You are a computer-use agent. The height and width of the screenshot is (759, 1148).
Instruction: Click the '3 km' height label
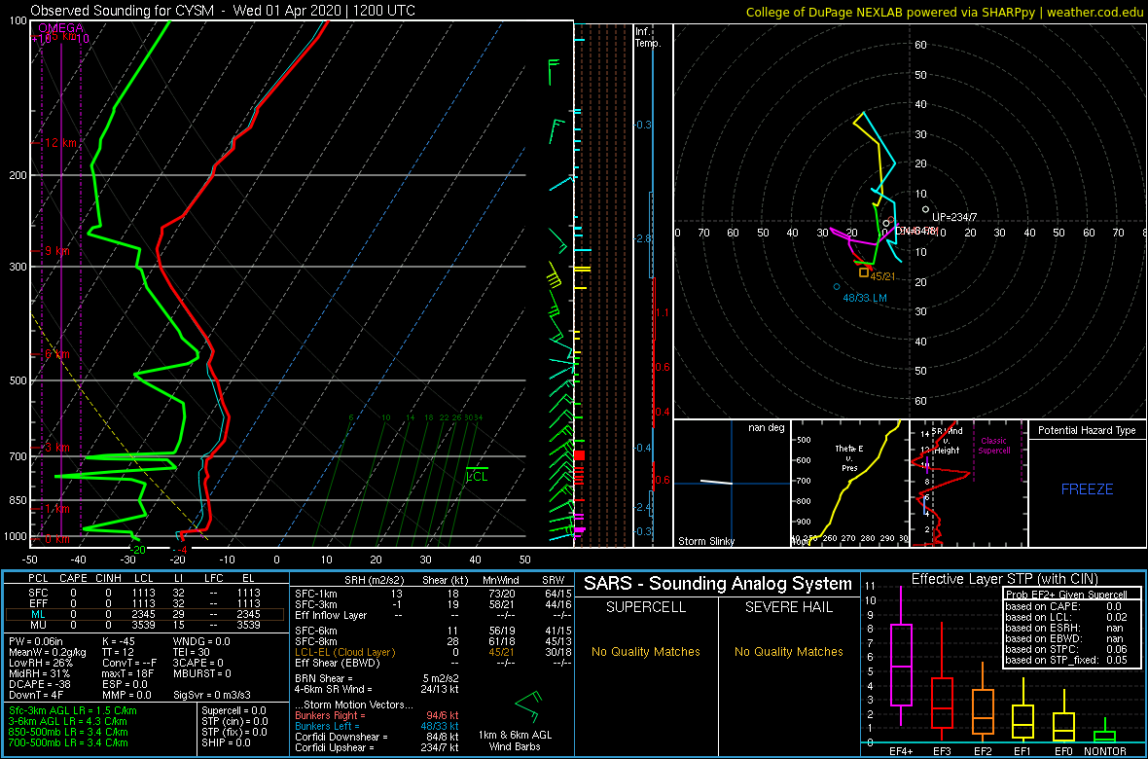[57, 447]
